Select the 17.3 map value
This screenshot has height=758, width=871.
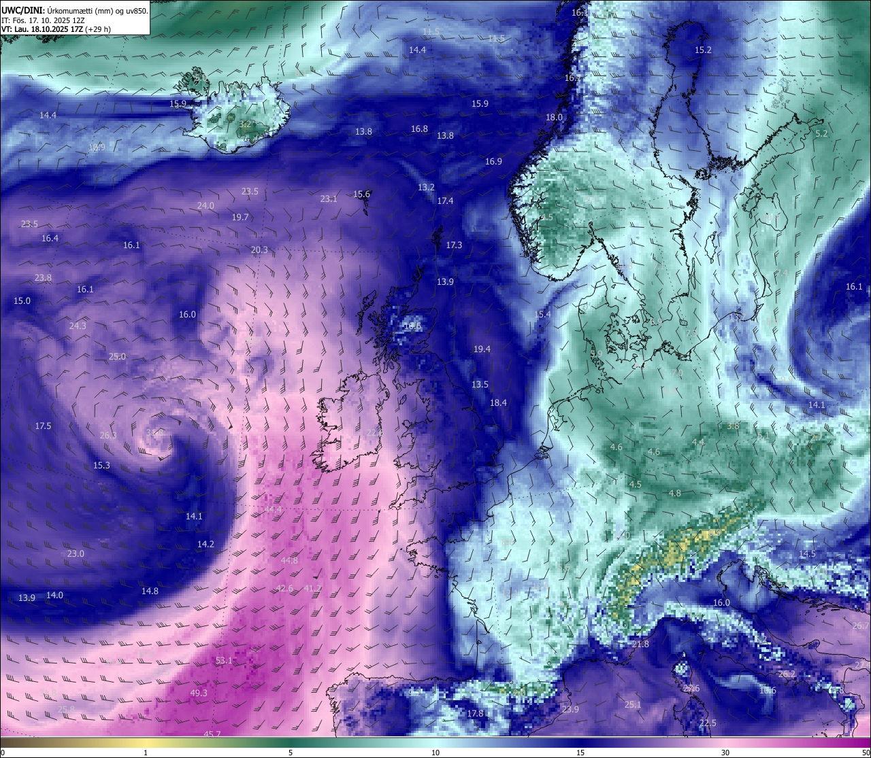click(454, 245)
